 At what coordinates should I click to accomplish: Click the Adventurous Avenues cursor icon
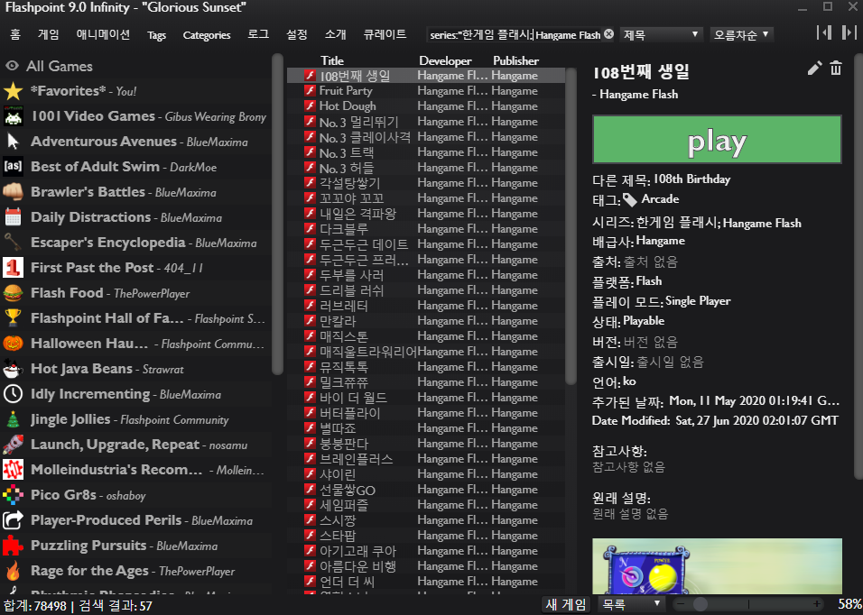[x=14, y=142]
